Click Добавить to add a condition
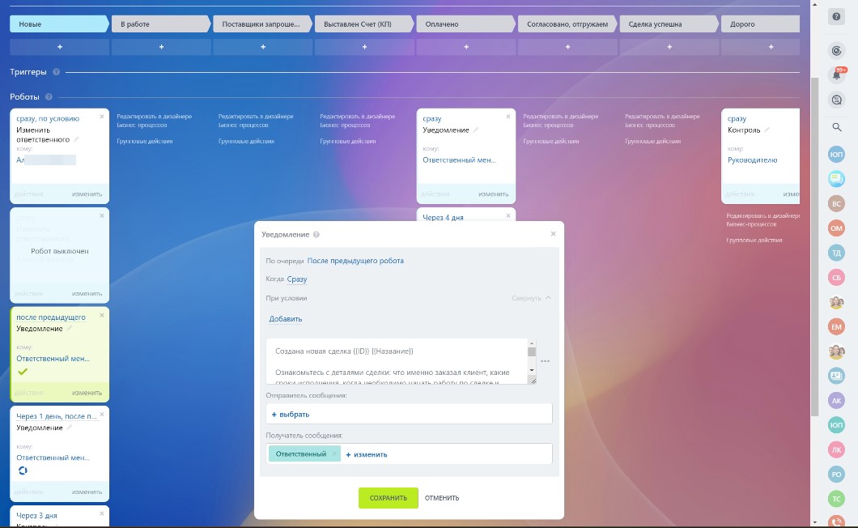This screenshot has width=858, height=528. (x=286, y=319)
